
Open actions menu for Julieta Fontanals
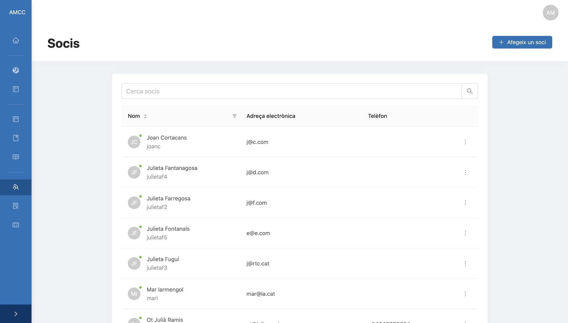click(x=465, y=233)
